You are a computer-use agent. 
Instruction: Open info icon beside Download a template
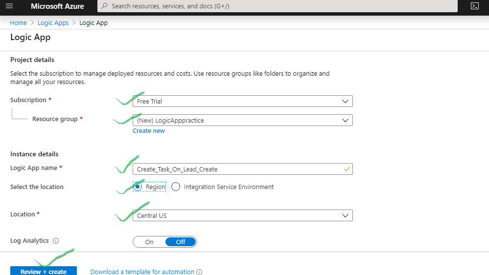point(199,272)
